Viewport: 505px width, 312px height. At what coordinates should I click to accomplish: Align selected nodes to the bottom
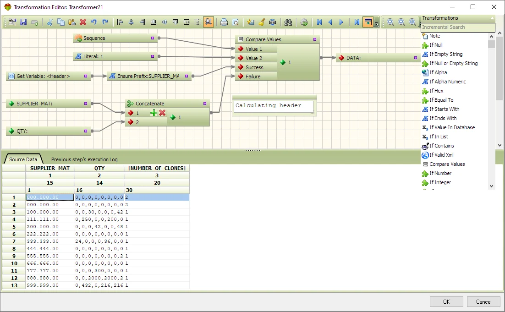click(154, 22)
